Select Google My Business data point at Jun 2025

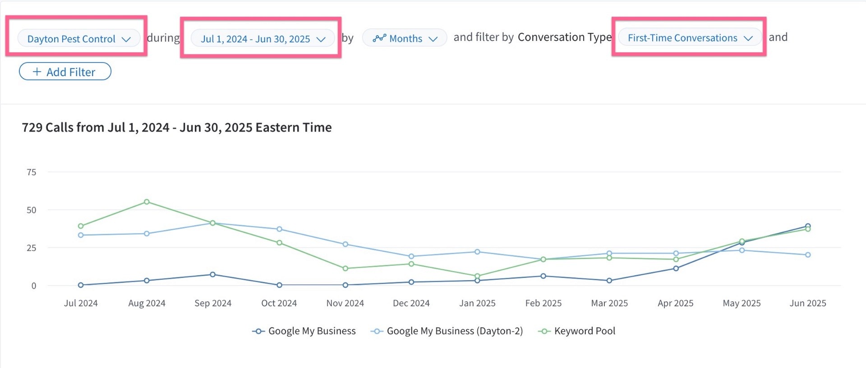[x=808, y=226]
